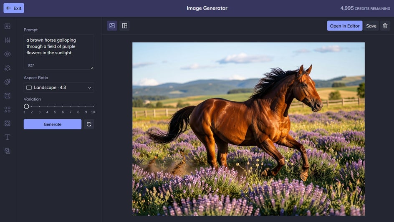Open the sparkles effects tool
Viewport: 394px width, 222px height.
[x=7, y=68]
